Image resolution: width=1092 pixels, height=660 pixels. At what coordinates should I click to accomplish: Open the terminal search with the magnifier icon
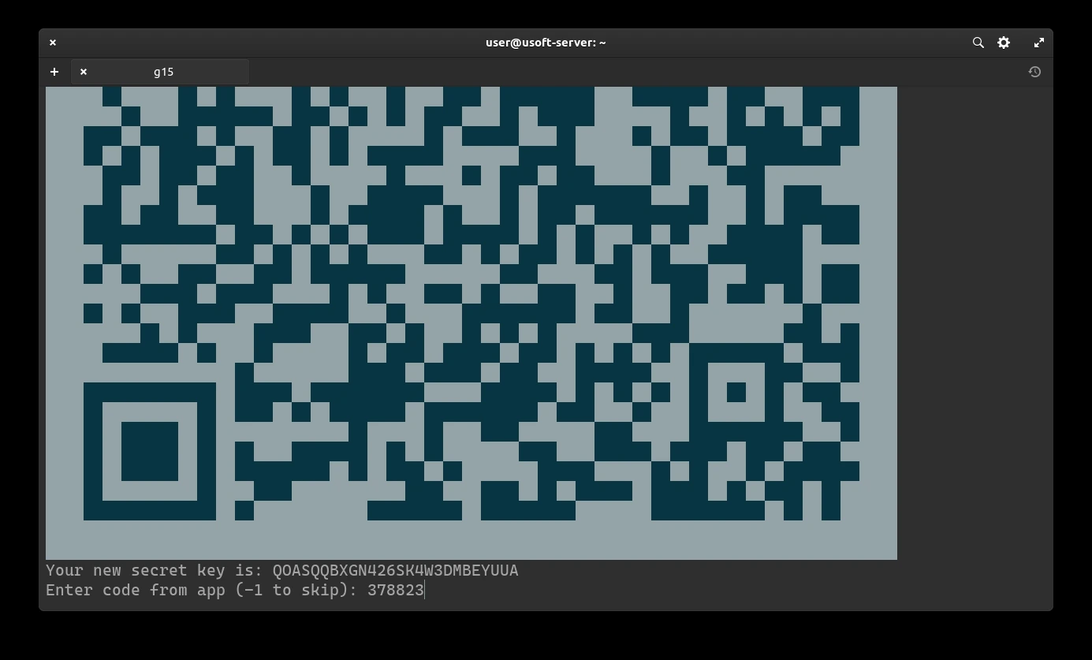pos(978,43)
